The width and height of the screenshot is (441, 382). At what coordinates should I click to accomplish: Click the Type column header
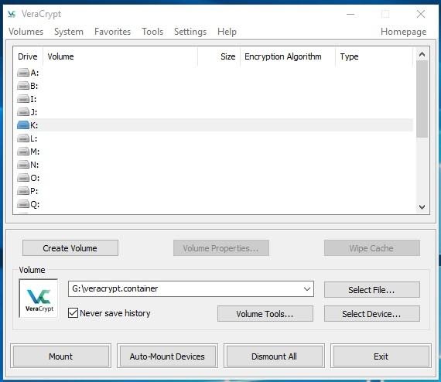click(374, 56)
